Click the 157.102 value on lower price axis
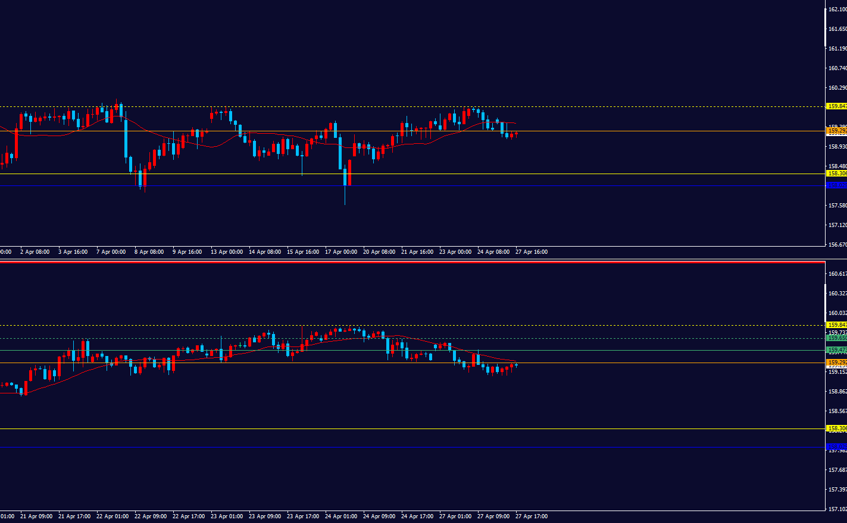 click(x=837, y=509)
